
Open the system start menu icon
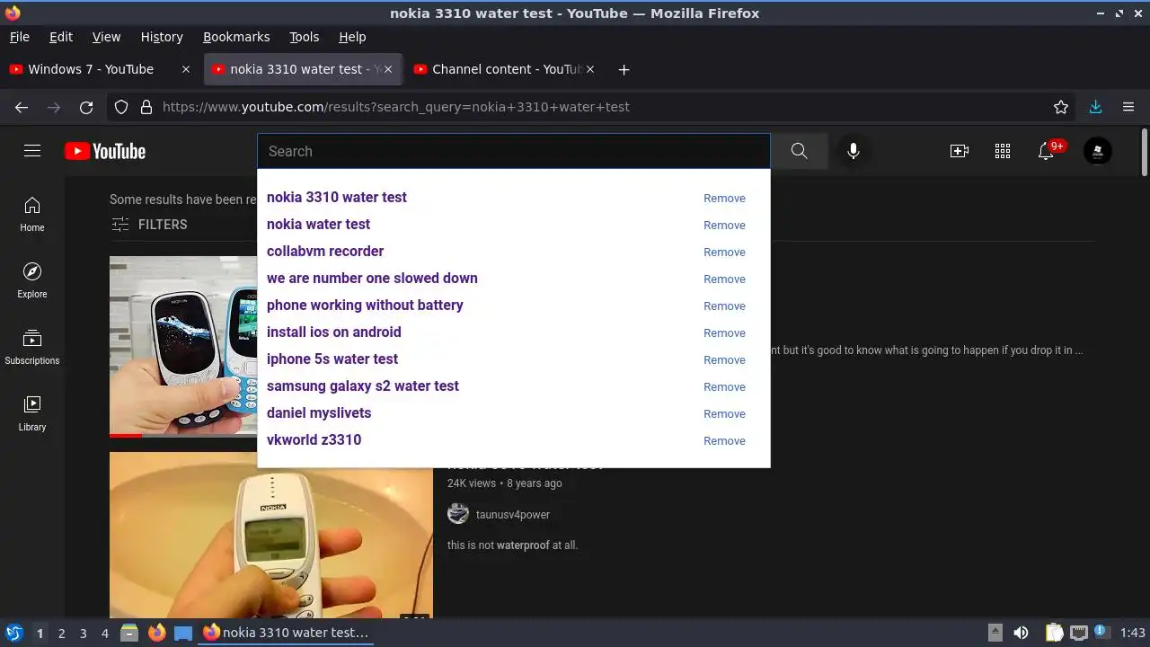pyautogui.click(x=13, y=633)
